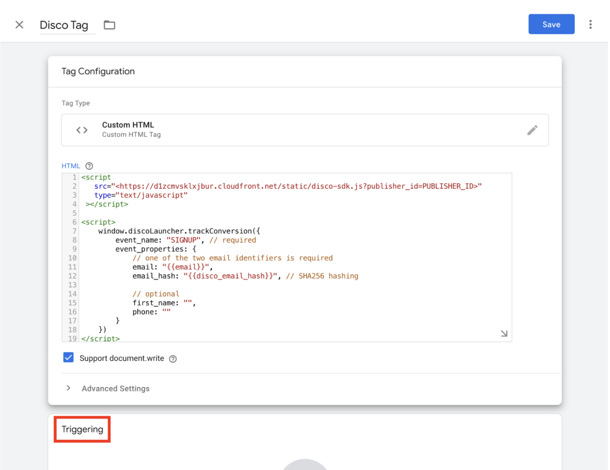Toggle the Support document.write checkbox
Image resolution: width=610 pixels, height=470 pixels.
point(68,357)
